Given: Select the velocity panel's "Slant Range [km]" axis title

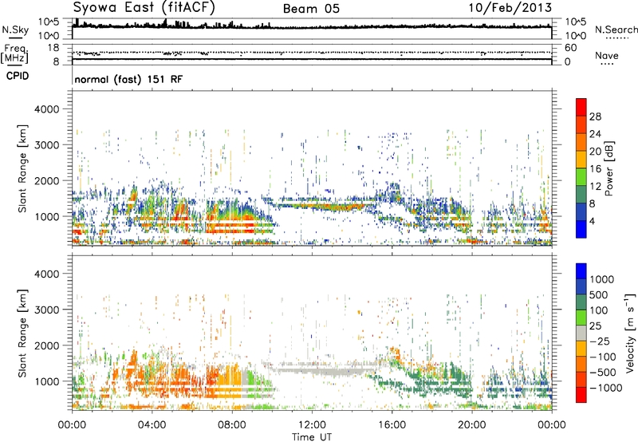Looking at the screenshot, I should (23, 333).
